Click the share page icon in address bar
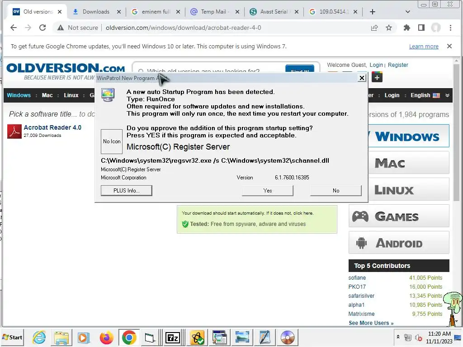The height and width of the screenshot is (347, 463). 374,28
